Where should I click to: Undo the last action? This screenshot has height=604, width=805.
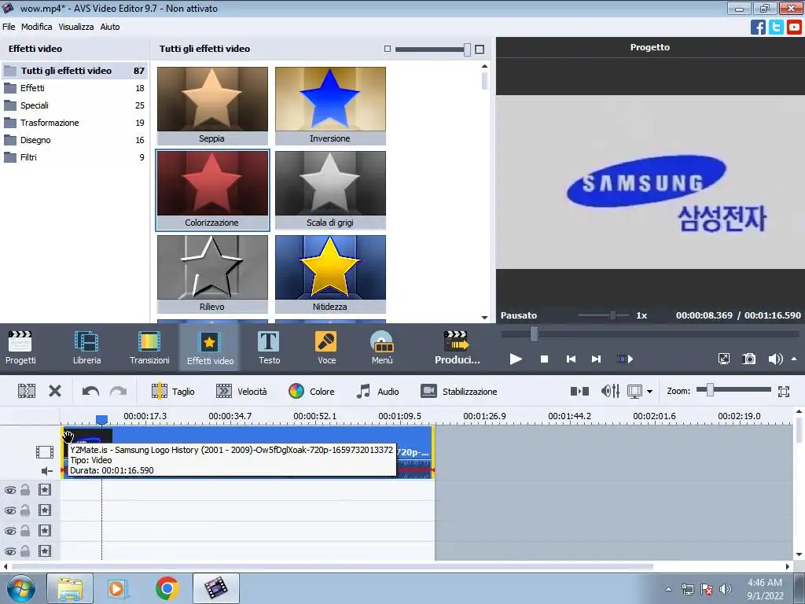(x=90, y=392)
